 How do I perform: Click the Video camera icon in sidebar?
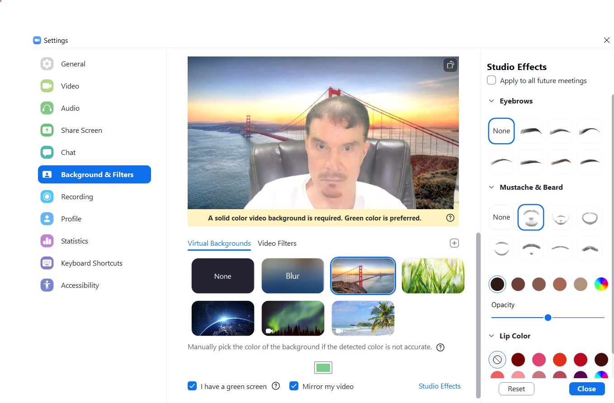pos(47,86)
